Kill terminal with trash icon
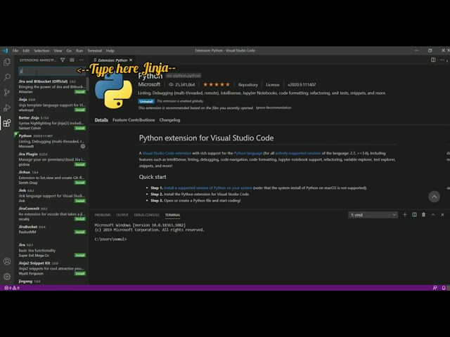 click(x=423, y=215)
